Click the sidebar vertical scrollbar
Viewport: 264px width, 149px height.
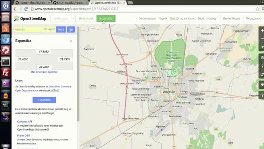pyautogui.click(x=78, y=74)
